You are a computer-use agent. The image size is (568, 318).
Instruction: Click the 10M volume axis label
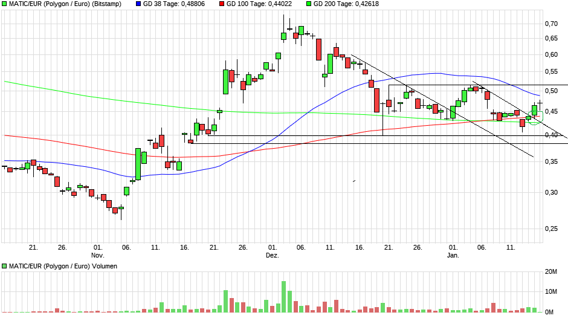coord(550,291)
